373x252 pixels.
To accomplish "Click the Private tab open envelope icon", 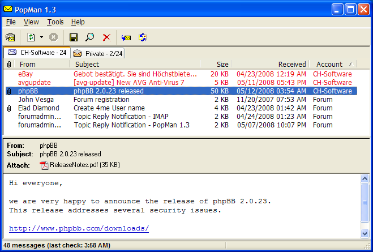I will coord(78,53).
